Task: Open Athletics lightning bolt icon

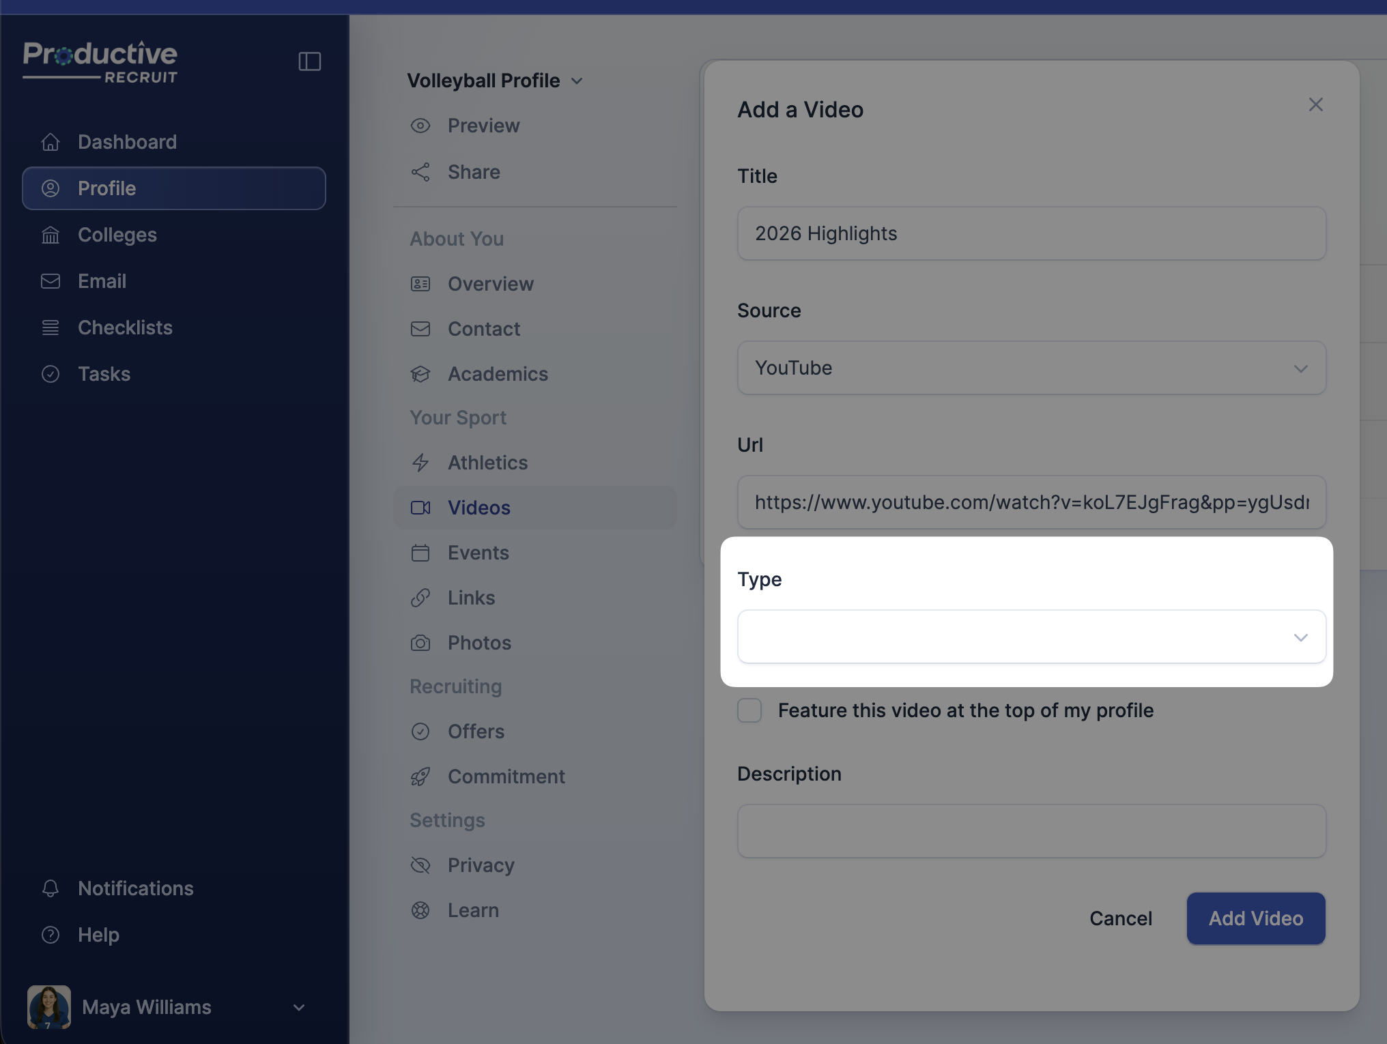Action: 420,463
